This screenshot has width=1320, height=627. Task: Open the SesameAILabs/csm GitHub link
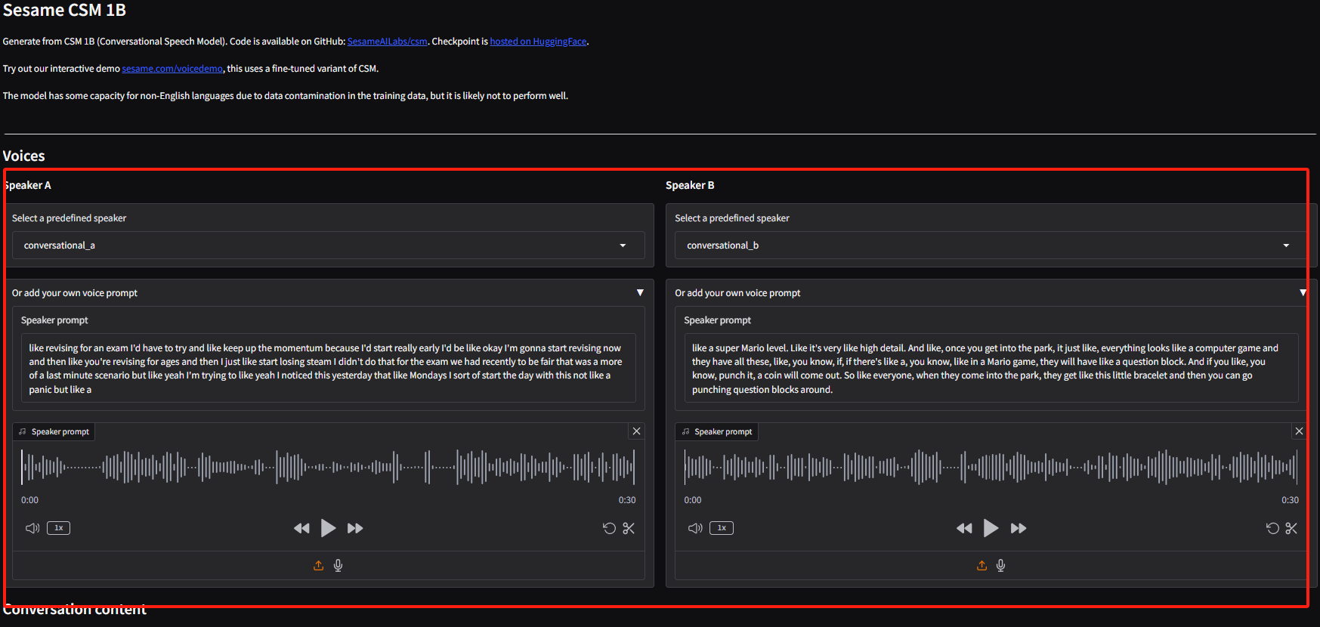[x=387, y=42]
